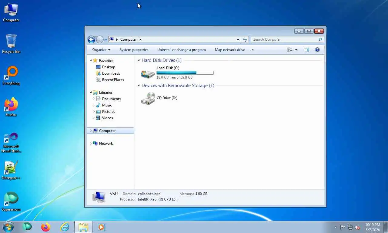
Task: Launch Everything search from desktop
Action: pyautogui.click(x=11, y=76)
